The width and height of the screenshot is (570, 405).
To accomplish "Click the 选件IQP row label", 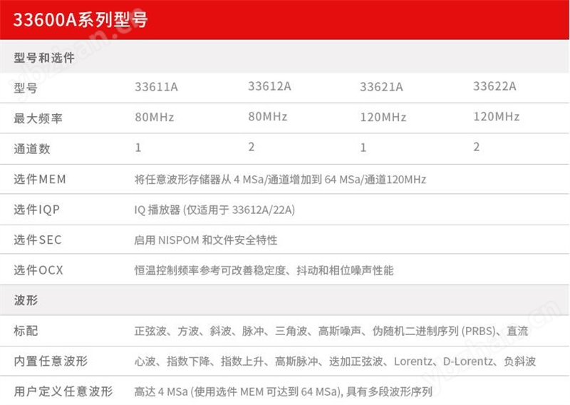I will [37, 210].
